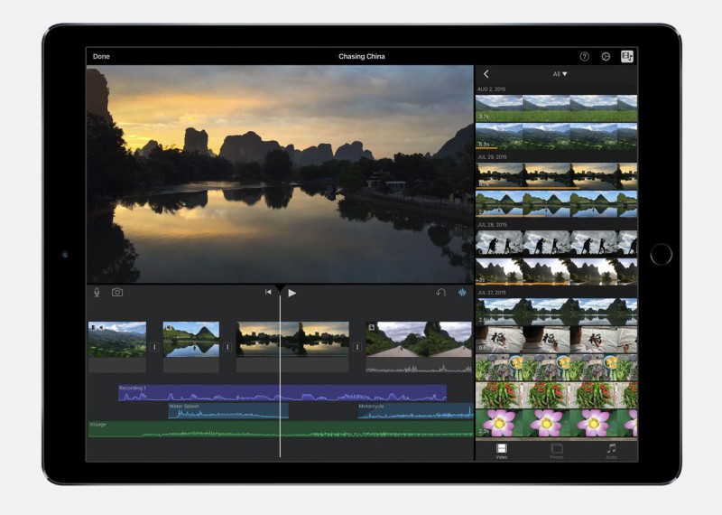Open the camera capture icon

coord(117,293)
